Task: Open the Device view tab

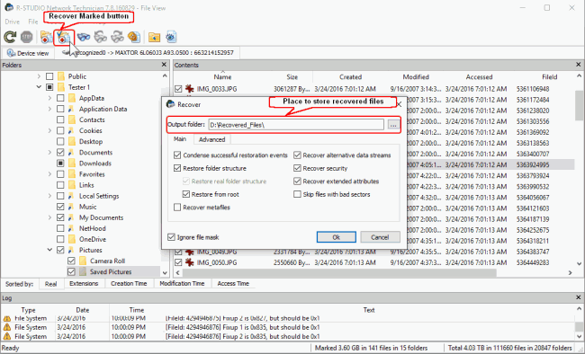Action: pos(29,53)
